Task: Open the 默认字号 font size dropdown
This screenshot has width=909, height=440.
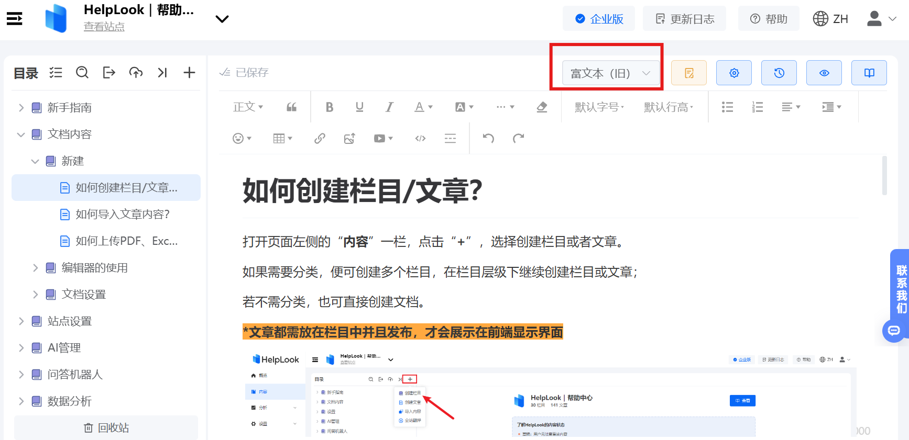Action: point(599,107)
